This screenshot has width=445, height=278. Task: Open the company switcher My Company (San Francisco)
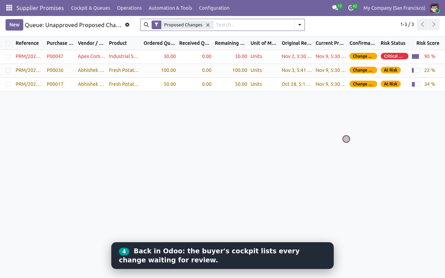point(394,8)
